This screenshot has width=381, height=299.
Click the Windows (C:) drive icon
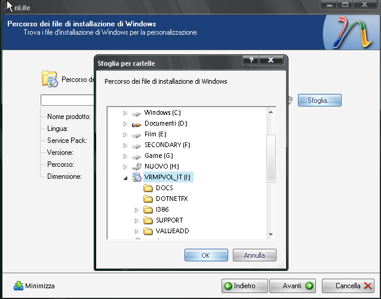pos(136,114)
